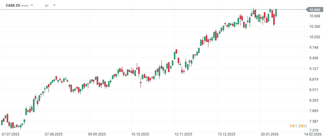This screenshot has height=139, width=327.
Task: Click the CABK.ES ticker name
Action: pos(13,5)
